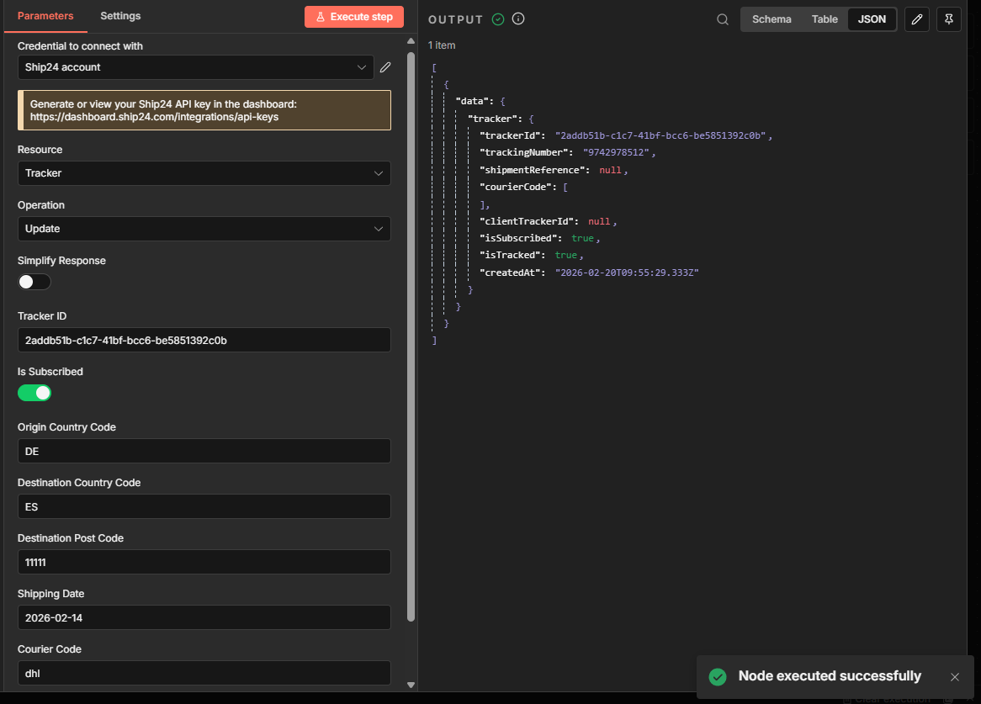
Task: Click the Courier Code field with dhl
Action: [x=204, y=674]
